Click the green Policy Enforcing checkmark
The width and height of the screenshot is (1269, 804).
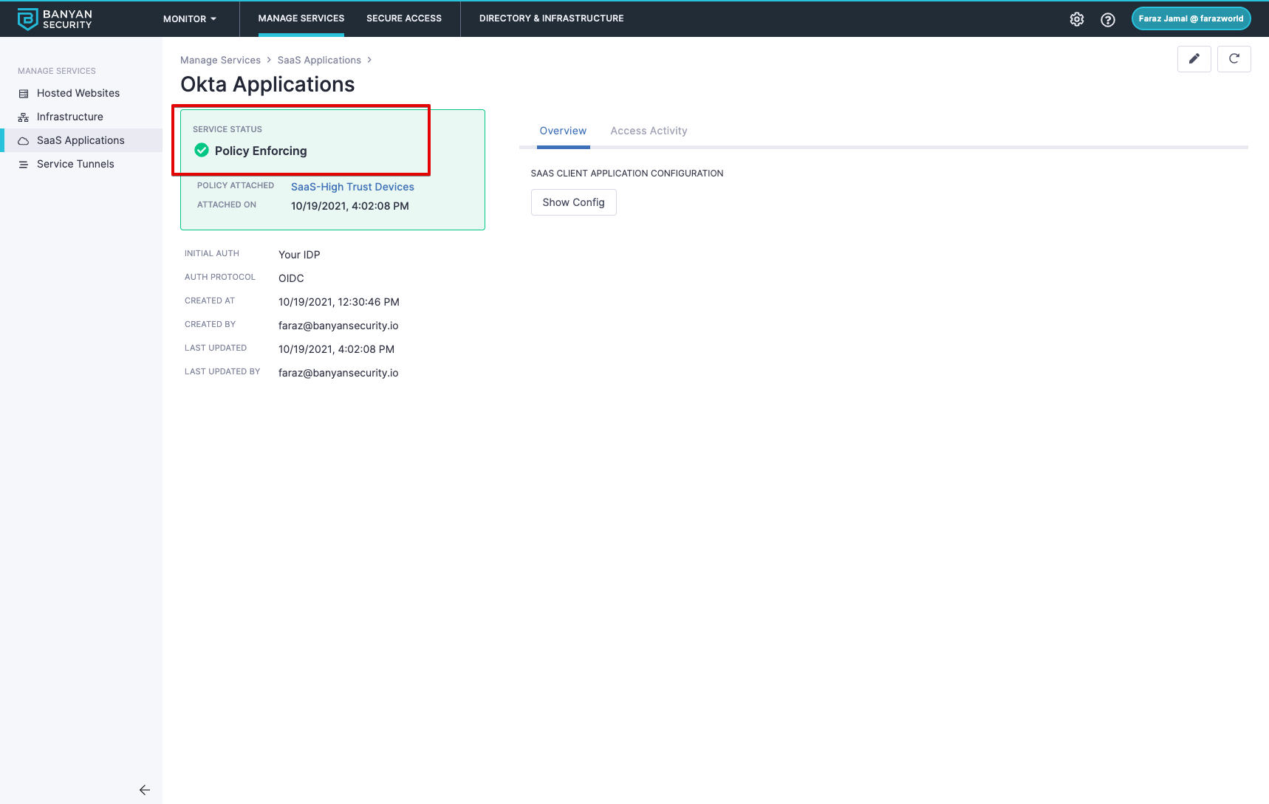(201, 151)
